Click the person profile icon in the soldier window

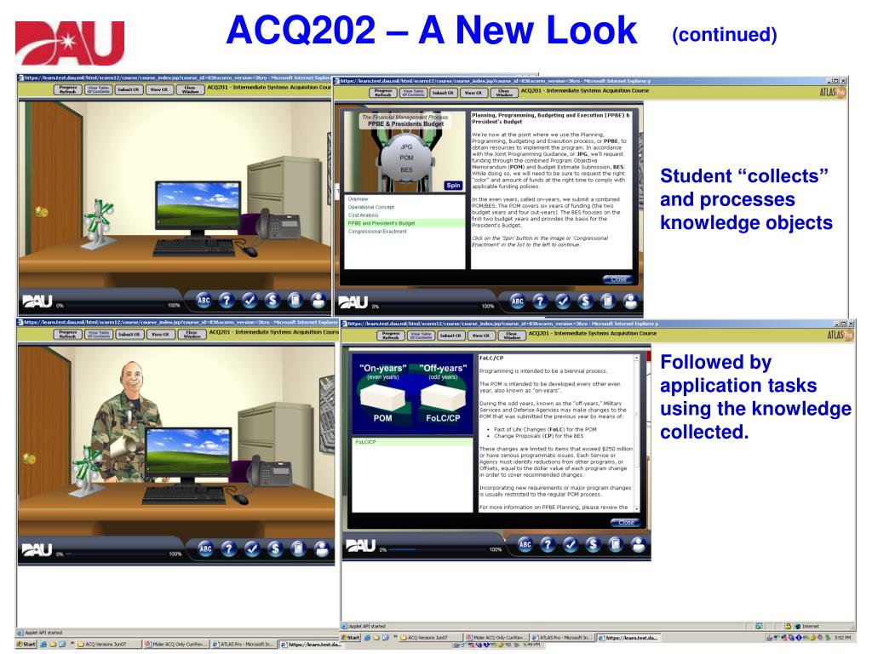[x=321, y=549]
